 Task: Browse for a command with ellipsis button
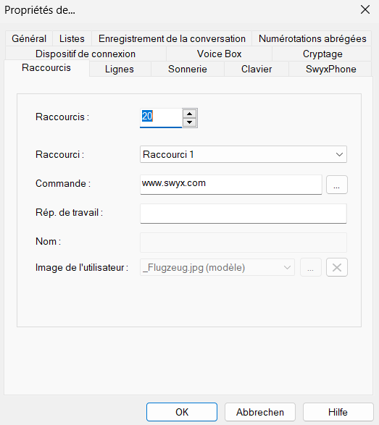point(337,185)
